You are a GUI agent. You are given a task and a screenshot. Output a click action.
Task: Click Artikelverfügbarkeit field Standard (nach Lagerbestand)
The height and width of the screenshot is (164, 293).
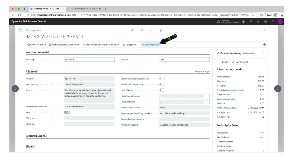click(x=184, y=125)
